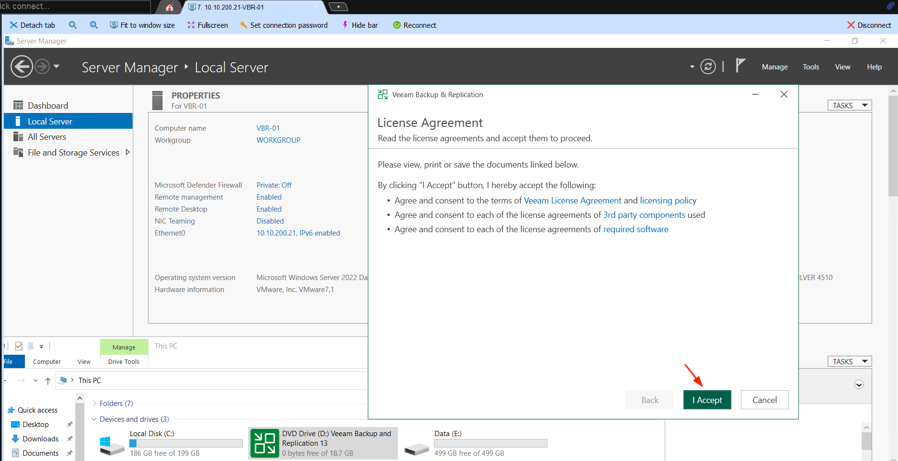The height and width of the screenshot is (461, 898).
Task: Select DVD Drive (D:) Veeam Backup
Action: coord(323,443)
